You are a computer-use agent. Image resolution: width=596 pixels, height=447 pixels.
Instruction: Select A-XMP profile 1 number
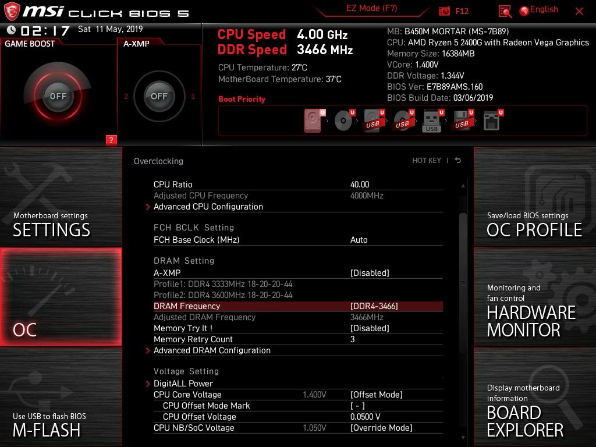193,96
